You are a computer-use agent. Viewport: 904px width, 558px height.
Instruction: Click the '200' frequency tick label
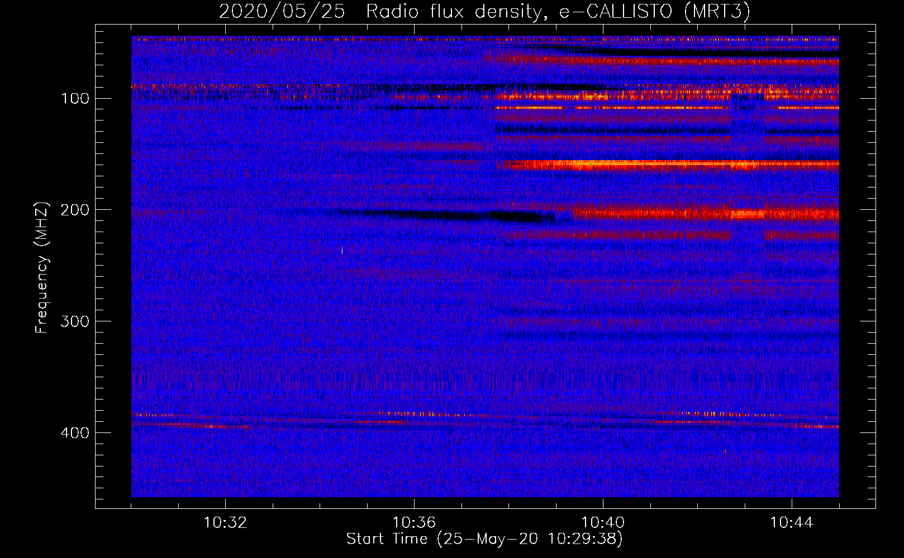[x=75, y=210]
